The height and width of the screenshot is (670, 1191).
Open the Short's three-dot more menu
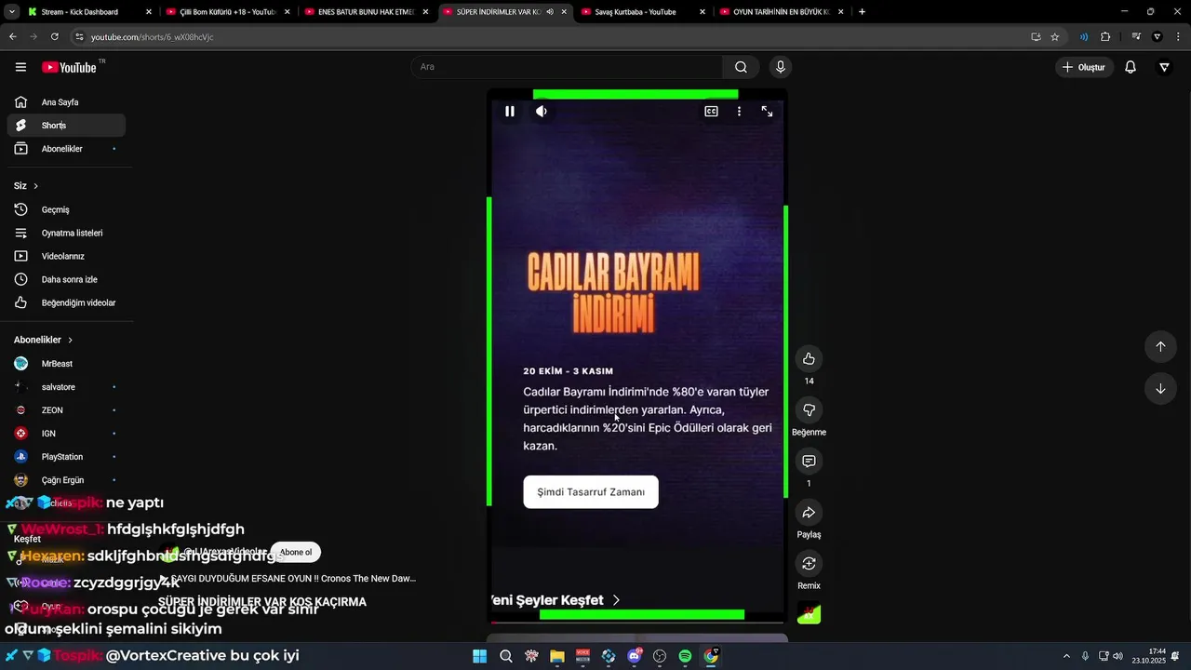(740, 112)
